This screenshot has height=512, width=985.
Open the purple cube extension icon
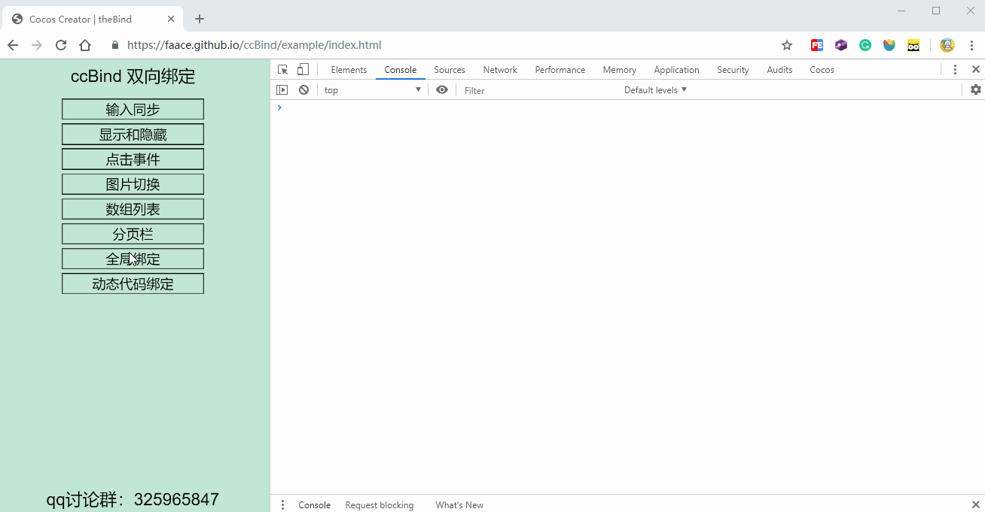coord(841,45)
